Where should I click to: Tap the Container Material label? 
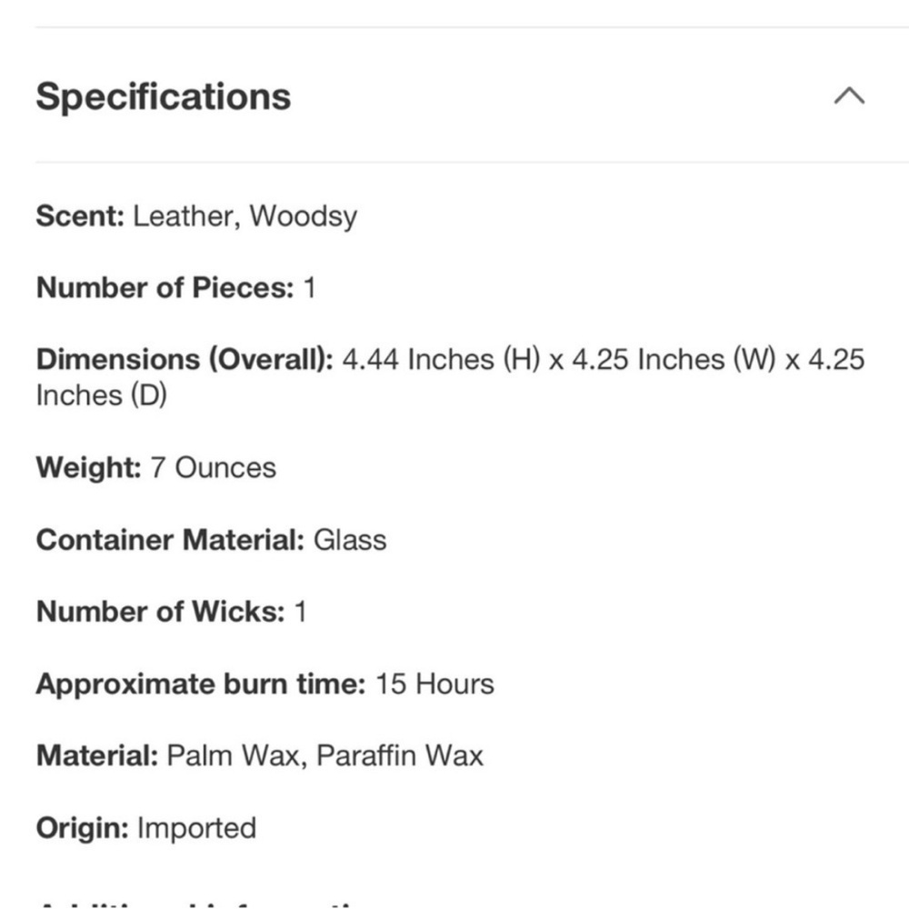pyautogui.click(x=171, y=540)
